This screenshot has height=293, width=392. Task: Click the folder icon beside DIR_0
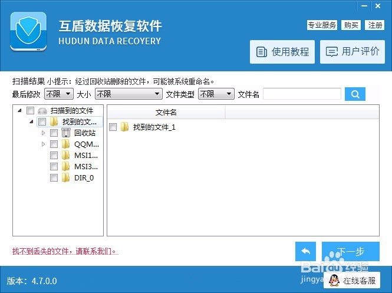click(x=66, y=178)
